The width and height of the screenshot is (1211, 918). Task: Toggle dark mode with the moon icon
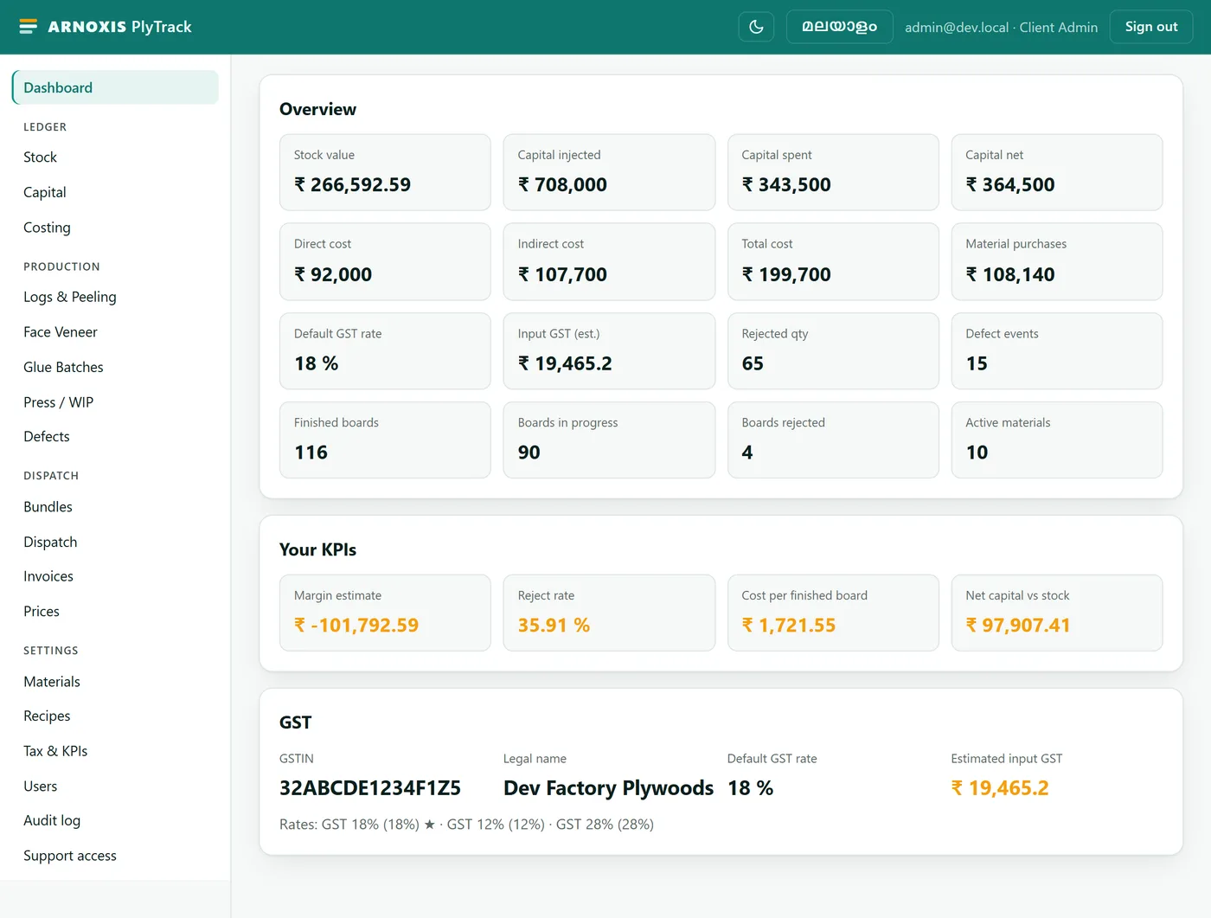click(756, 27)
